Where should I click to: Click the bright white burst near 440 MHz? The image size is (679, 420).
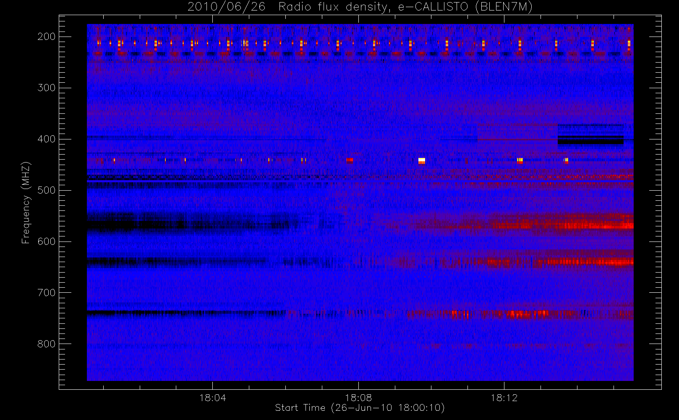coord(422,160)
